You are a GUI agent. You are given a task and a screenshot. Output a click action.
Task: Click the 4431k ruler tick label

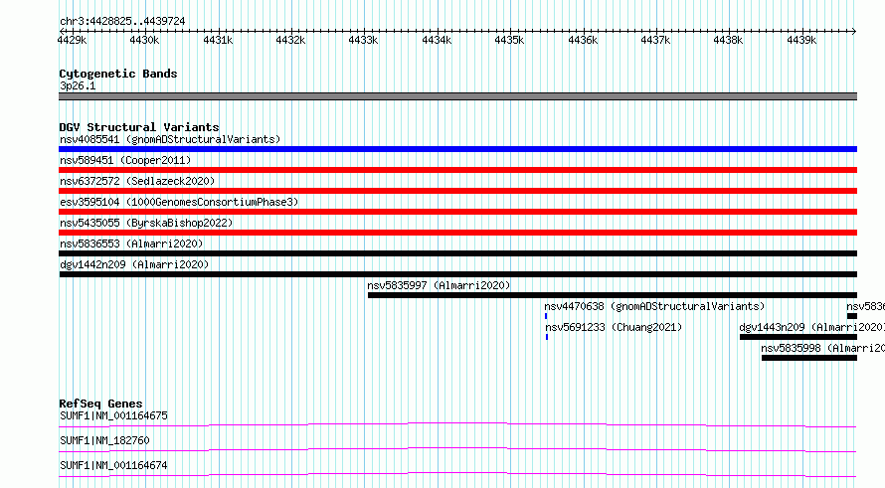[x=218, y=40]
